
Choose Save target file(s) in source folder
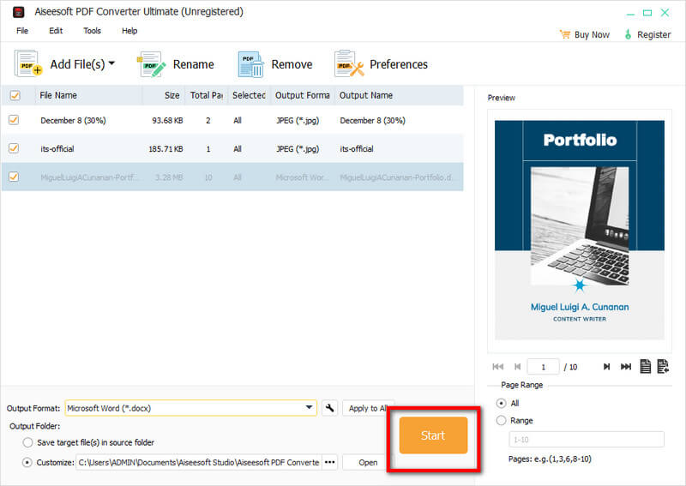coord(27,442)
